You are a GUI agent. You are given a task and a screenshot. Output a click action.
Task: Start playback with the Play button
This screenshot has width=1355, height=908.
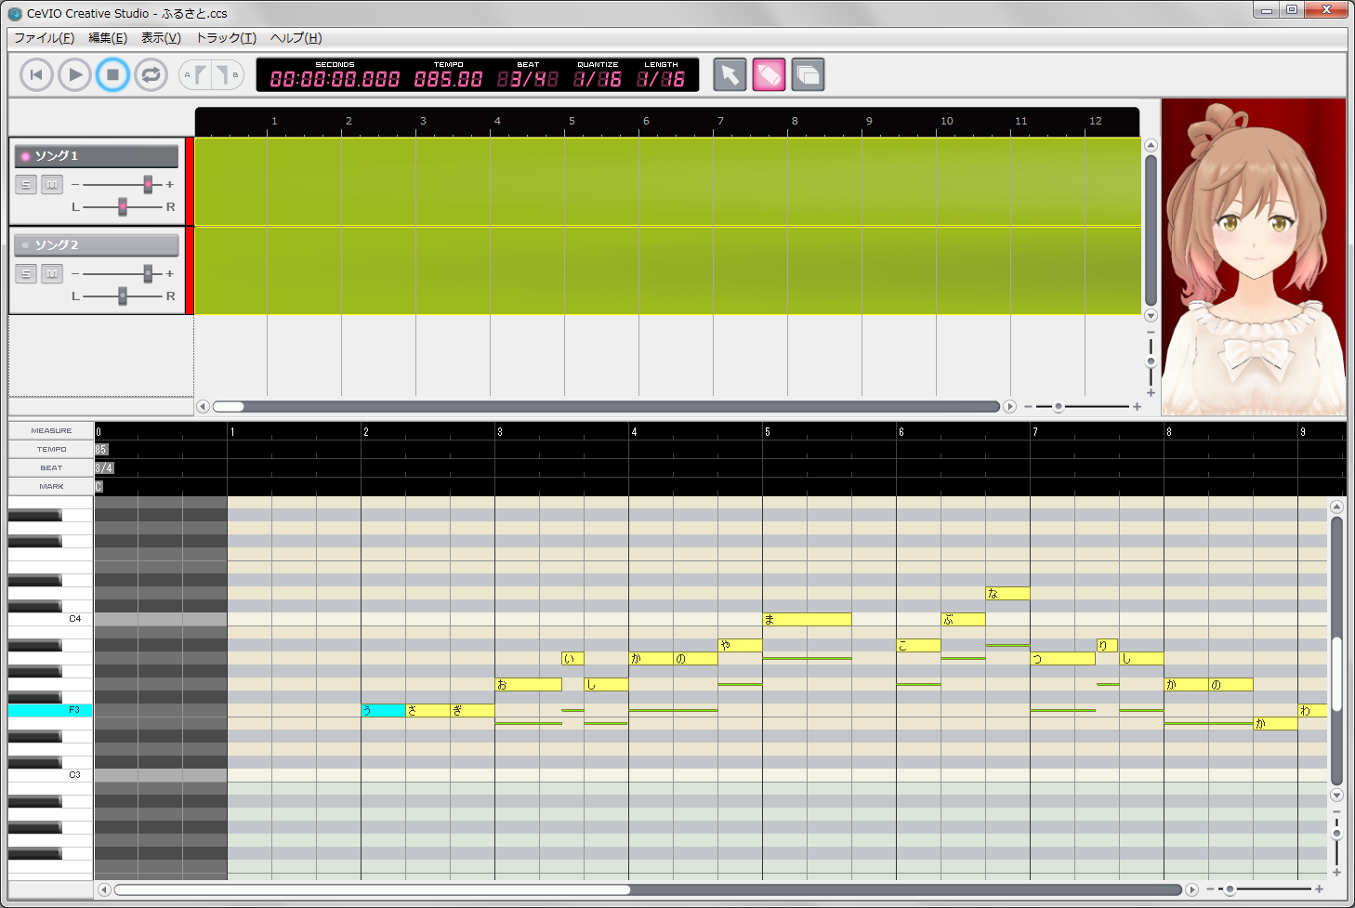click(74, 74)
